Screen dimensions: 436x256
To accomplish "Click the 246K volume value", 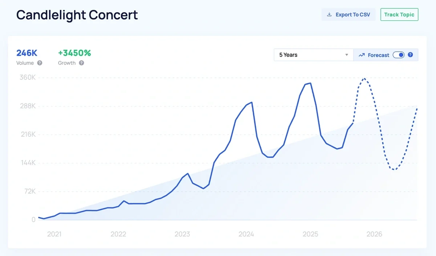I will click(x=27, y=53).
